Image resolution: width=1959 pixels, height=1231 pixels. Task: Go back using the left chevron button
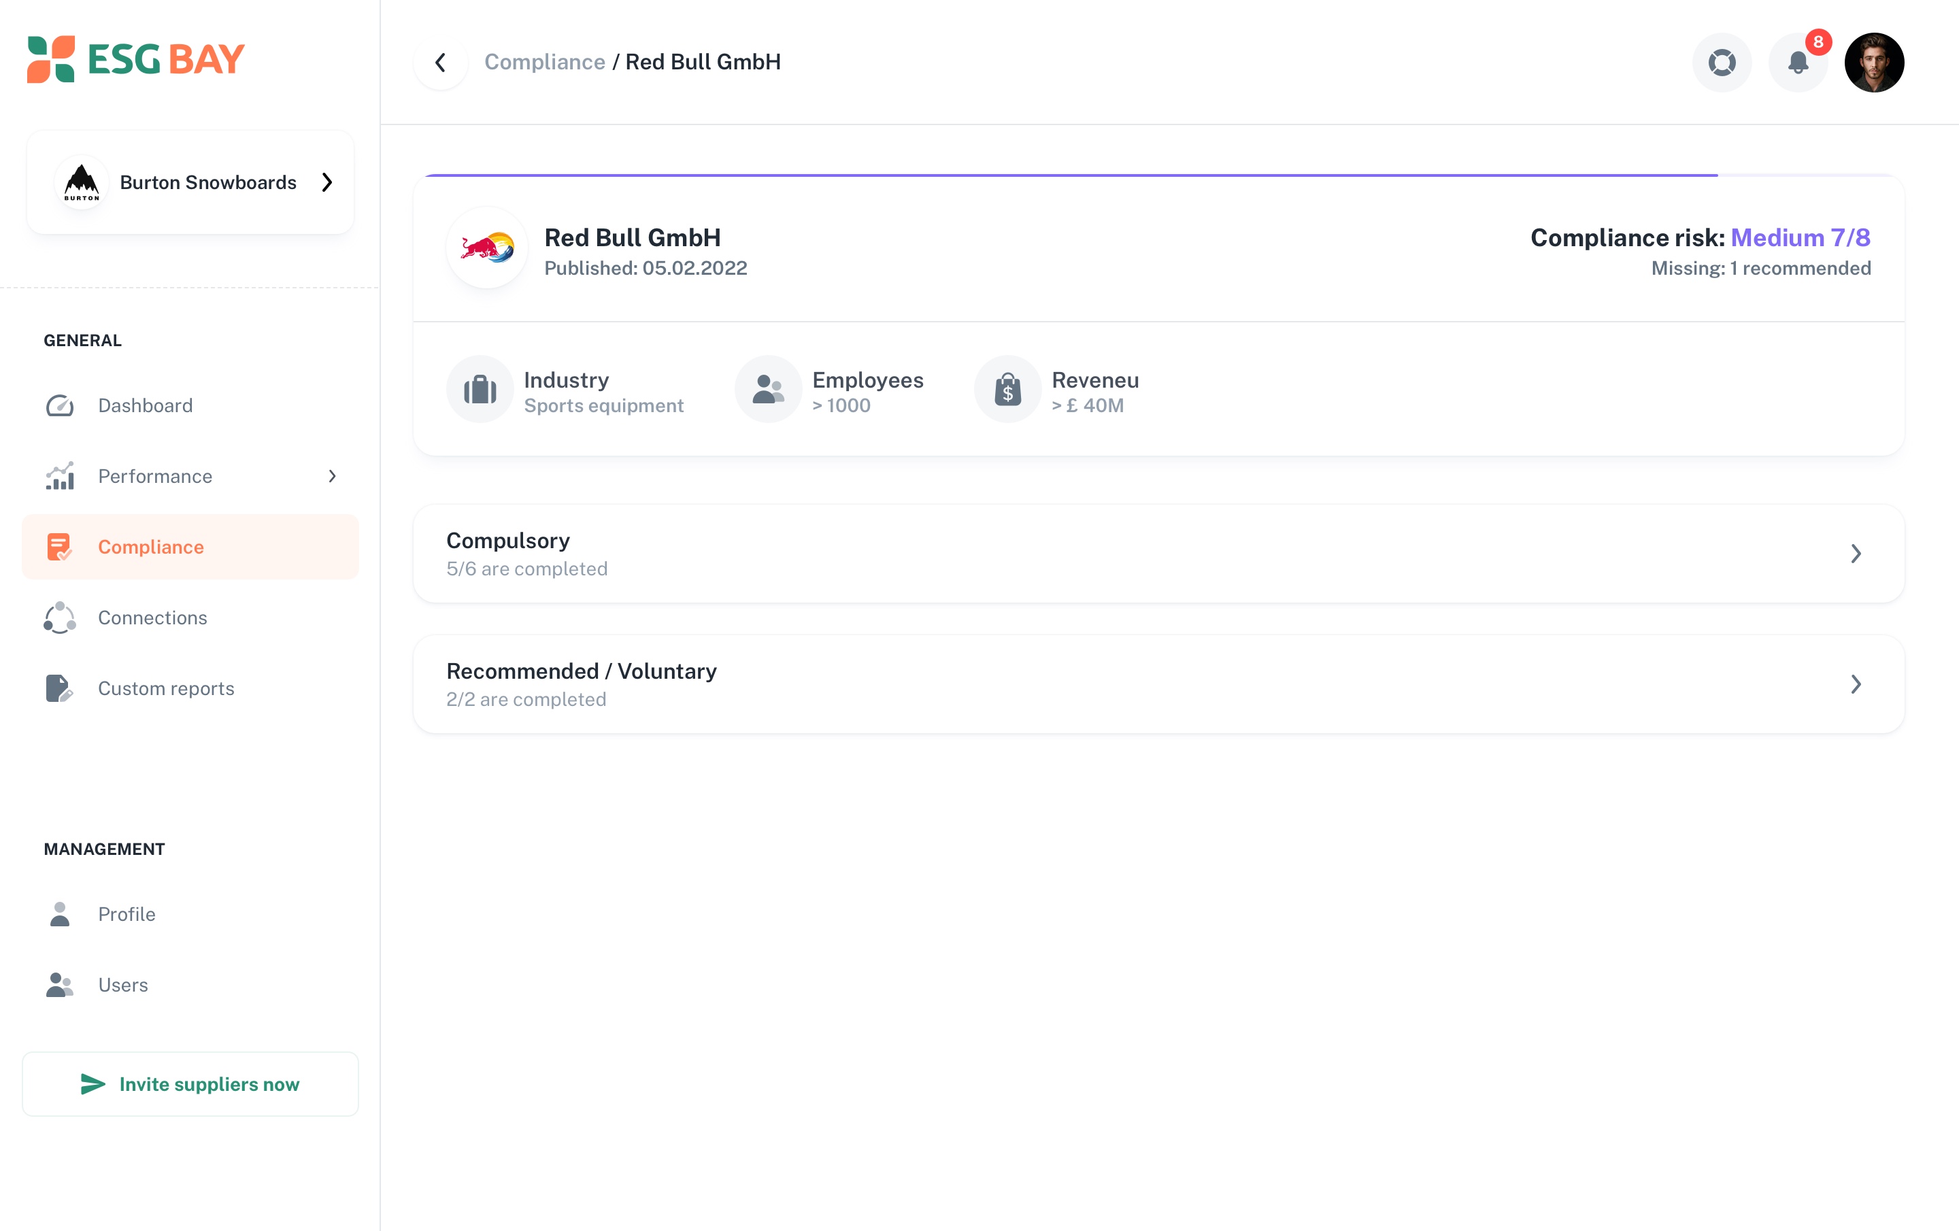point(441,63)
